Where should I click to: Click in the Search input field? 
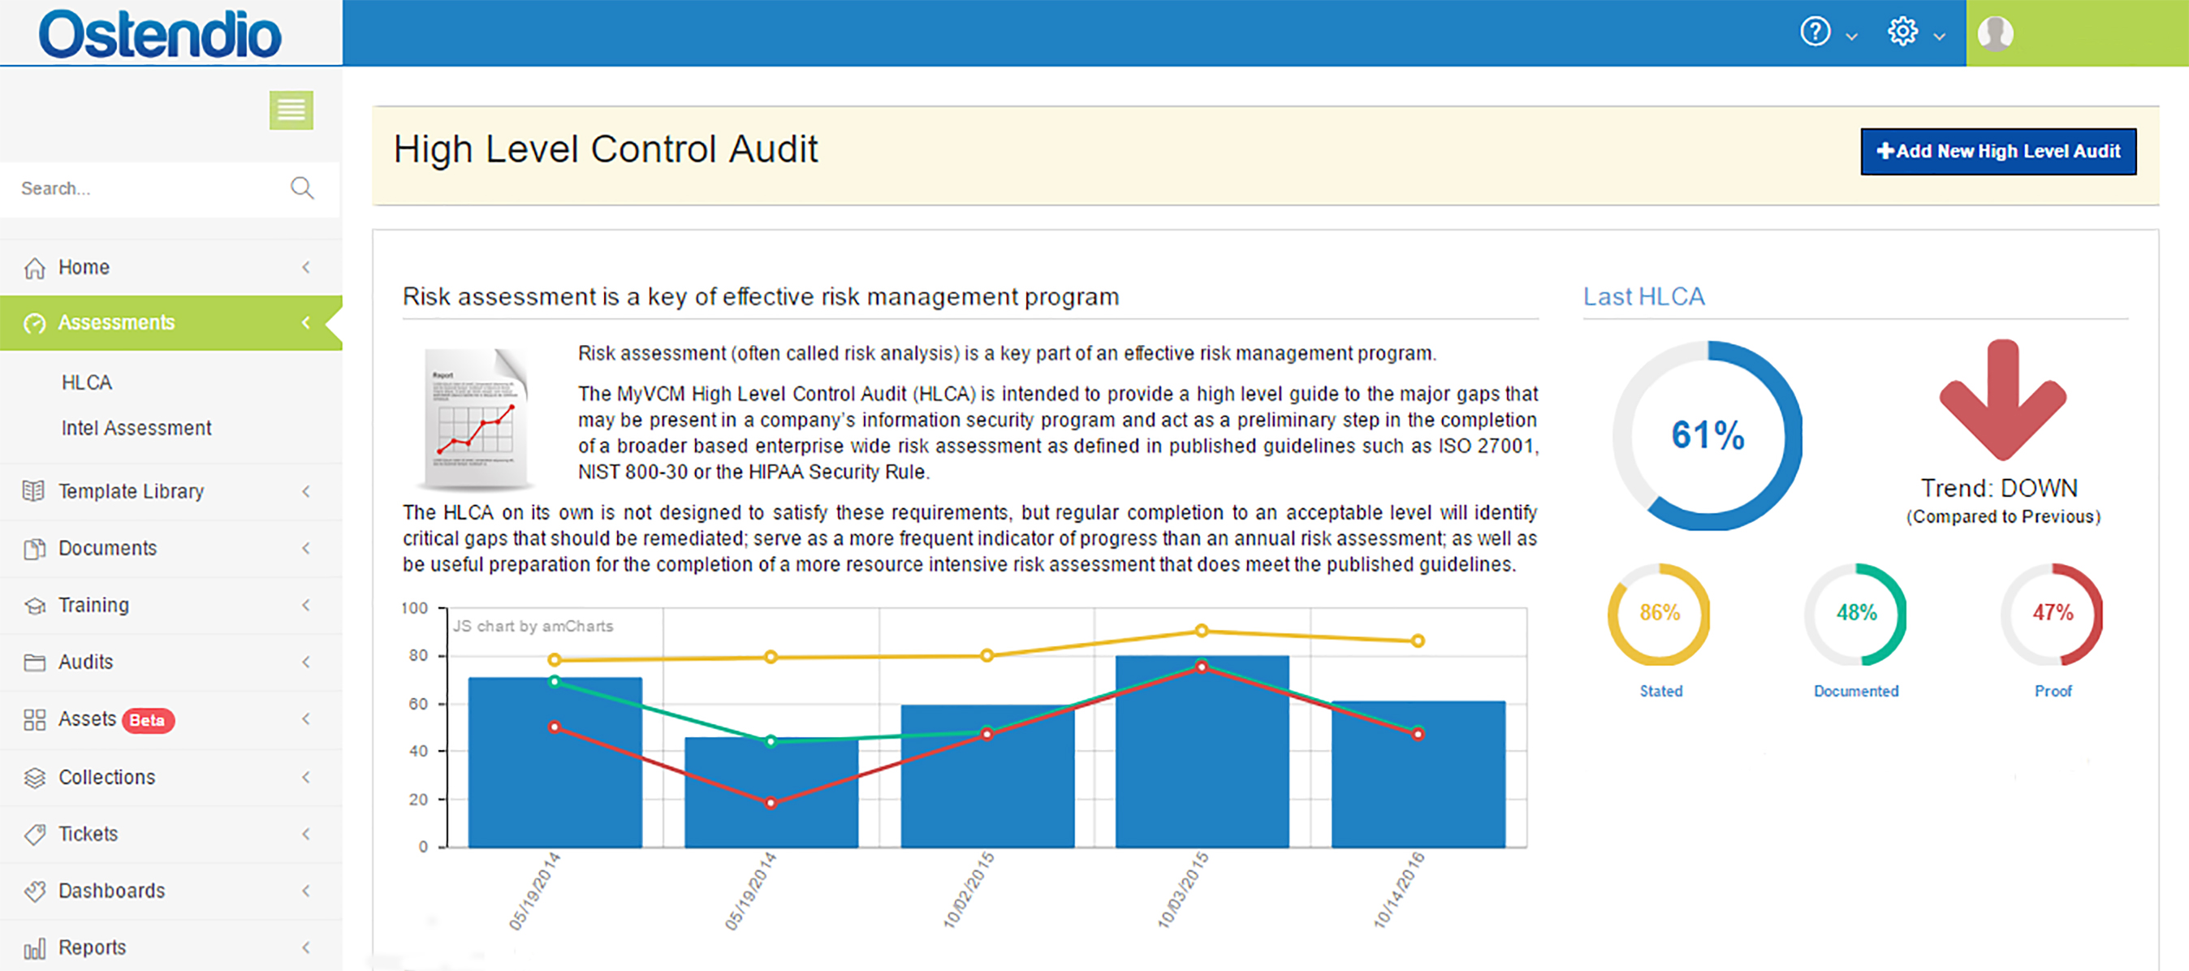click(x=145, y=188)
